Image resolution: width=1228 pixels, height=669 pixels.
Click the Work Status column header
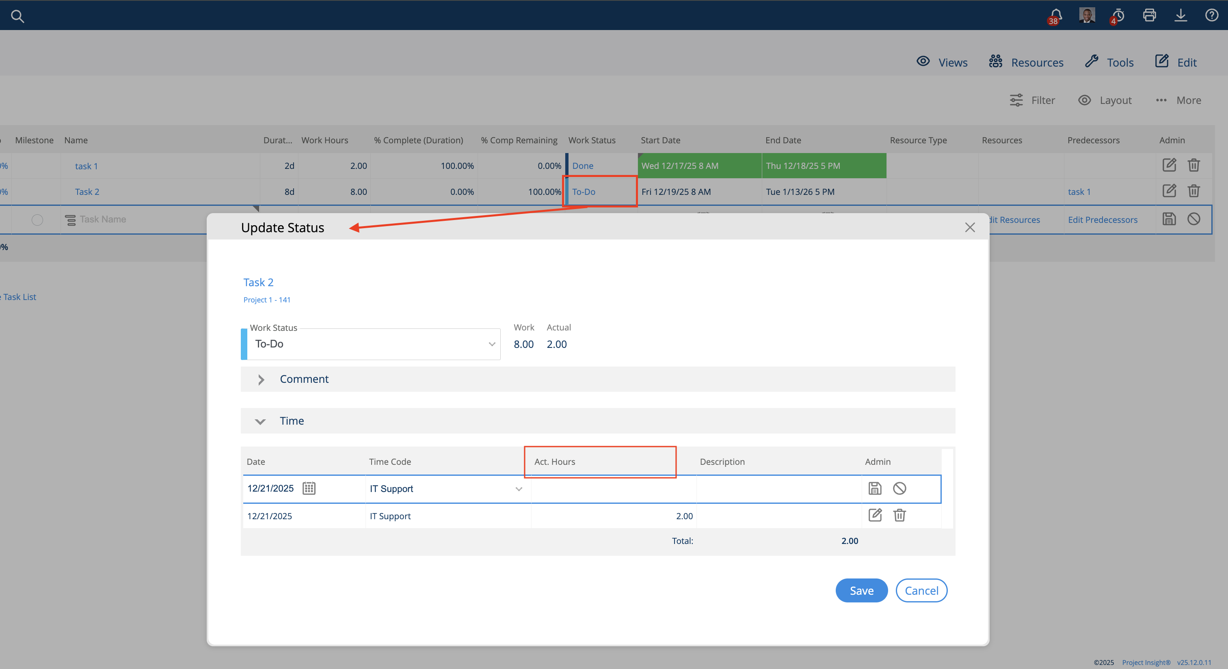coord(592,140)
